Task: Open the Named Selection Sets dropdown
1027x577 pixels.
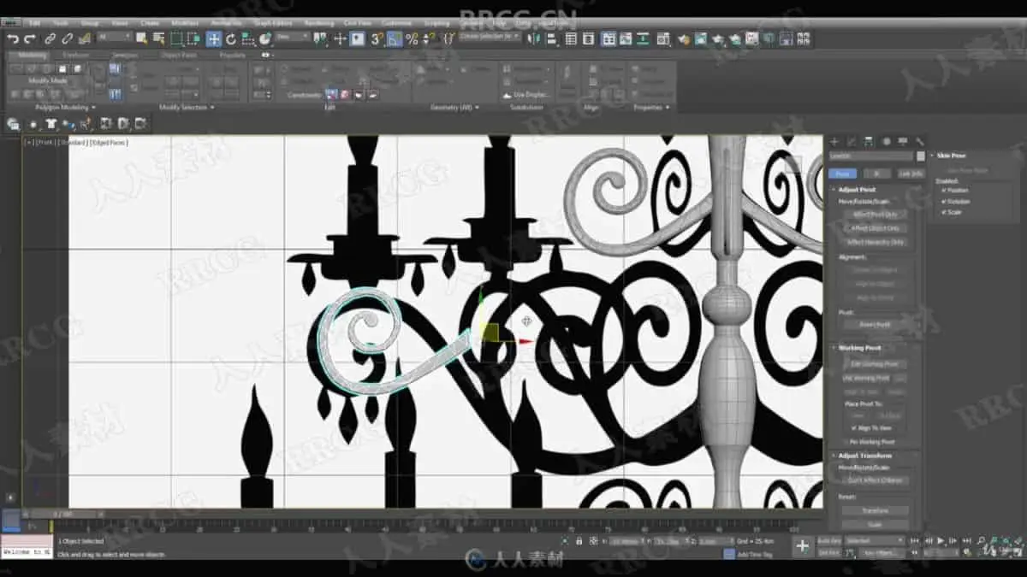Action: (x=490, y=38)
